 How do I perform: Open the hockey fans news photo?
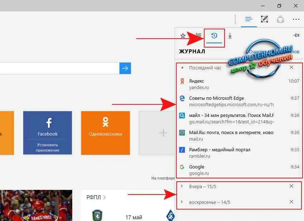click(36, 206)
